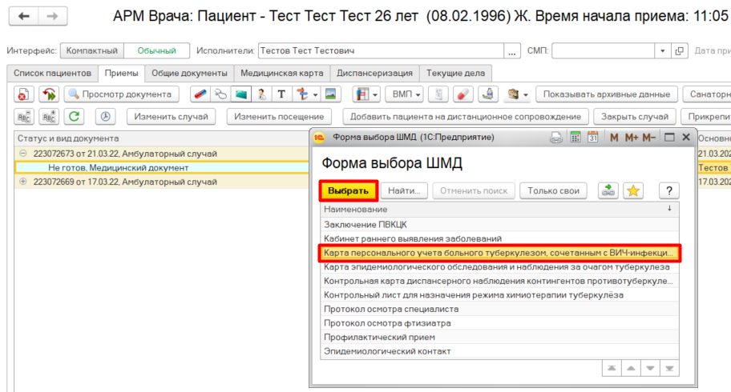The height and width of the screenshot is (392, 731).
Task: Click the calendar icon in dialog title bar
Action: coord(593,138)
